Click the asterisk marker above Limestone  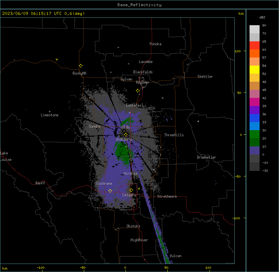click(50, 112)
